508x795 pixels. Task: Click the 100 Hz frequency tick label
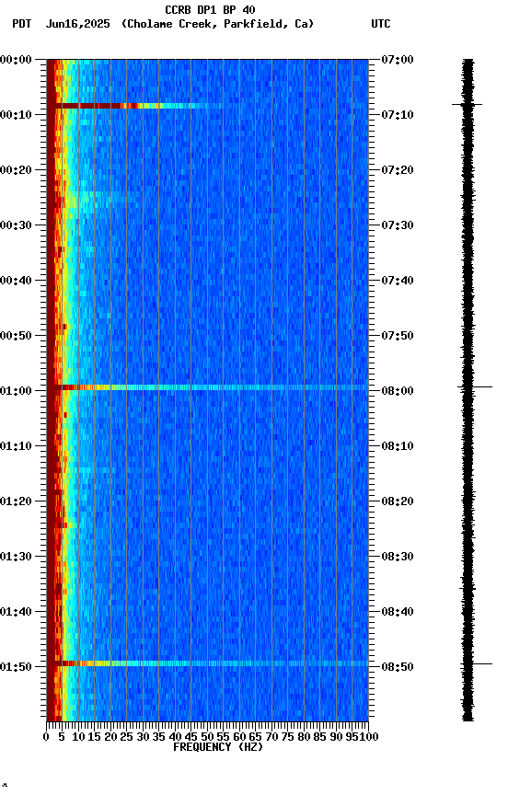[x=370, y=737]
